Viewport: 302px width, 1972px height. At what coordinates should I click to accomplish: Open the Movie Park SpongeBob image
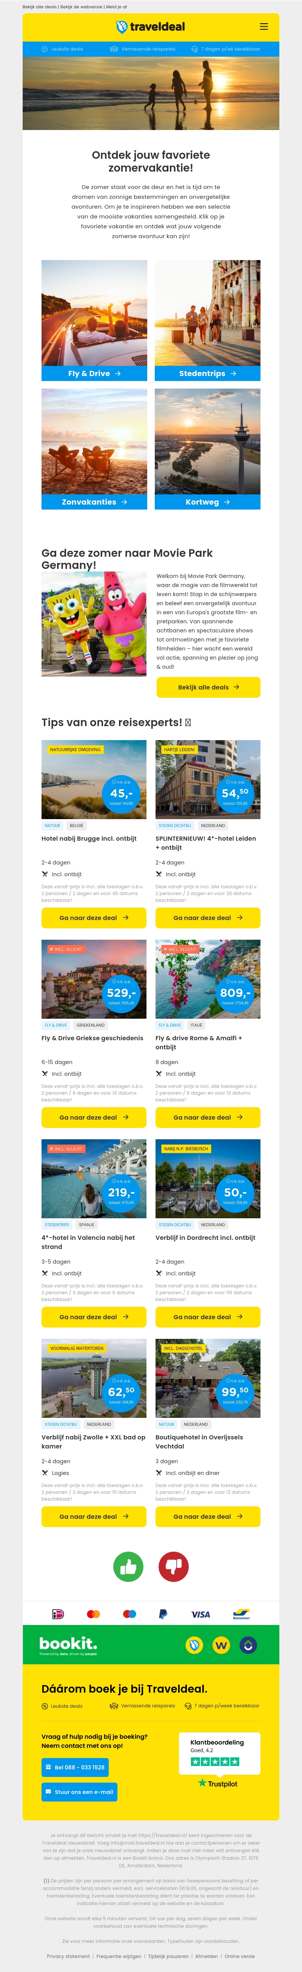(94, 624)
